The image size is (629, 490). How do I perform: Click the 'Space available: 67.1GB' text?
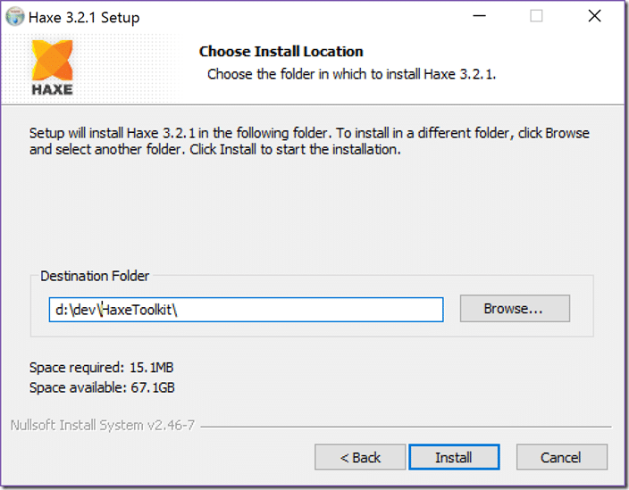102,387
